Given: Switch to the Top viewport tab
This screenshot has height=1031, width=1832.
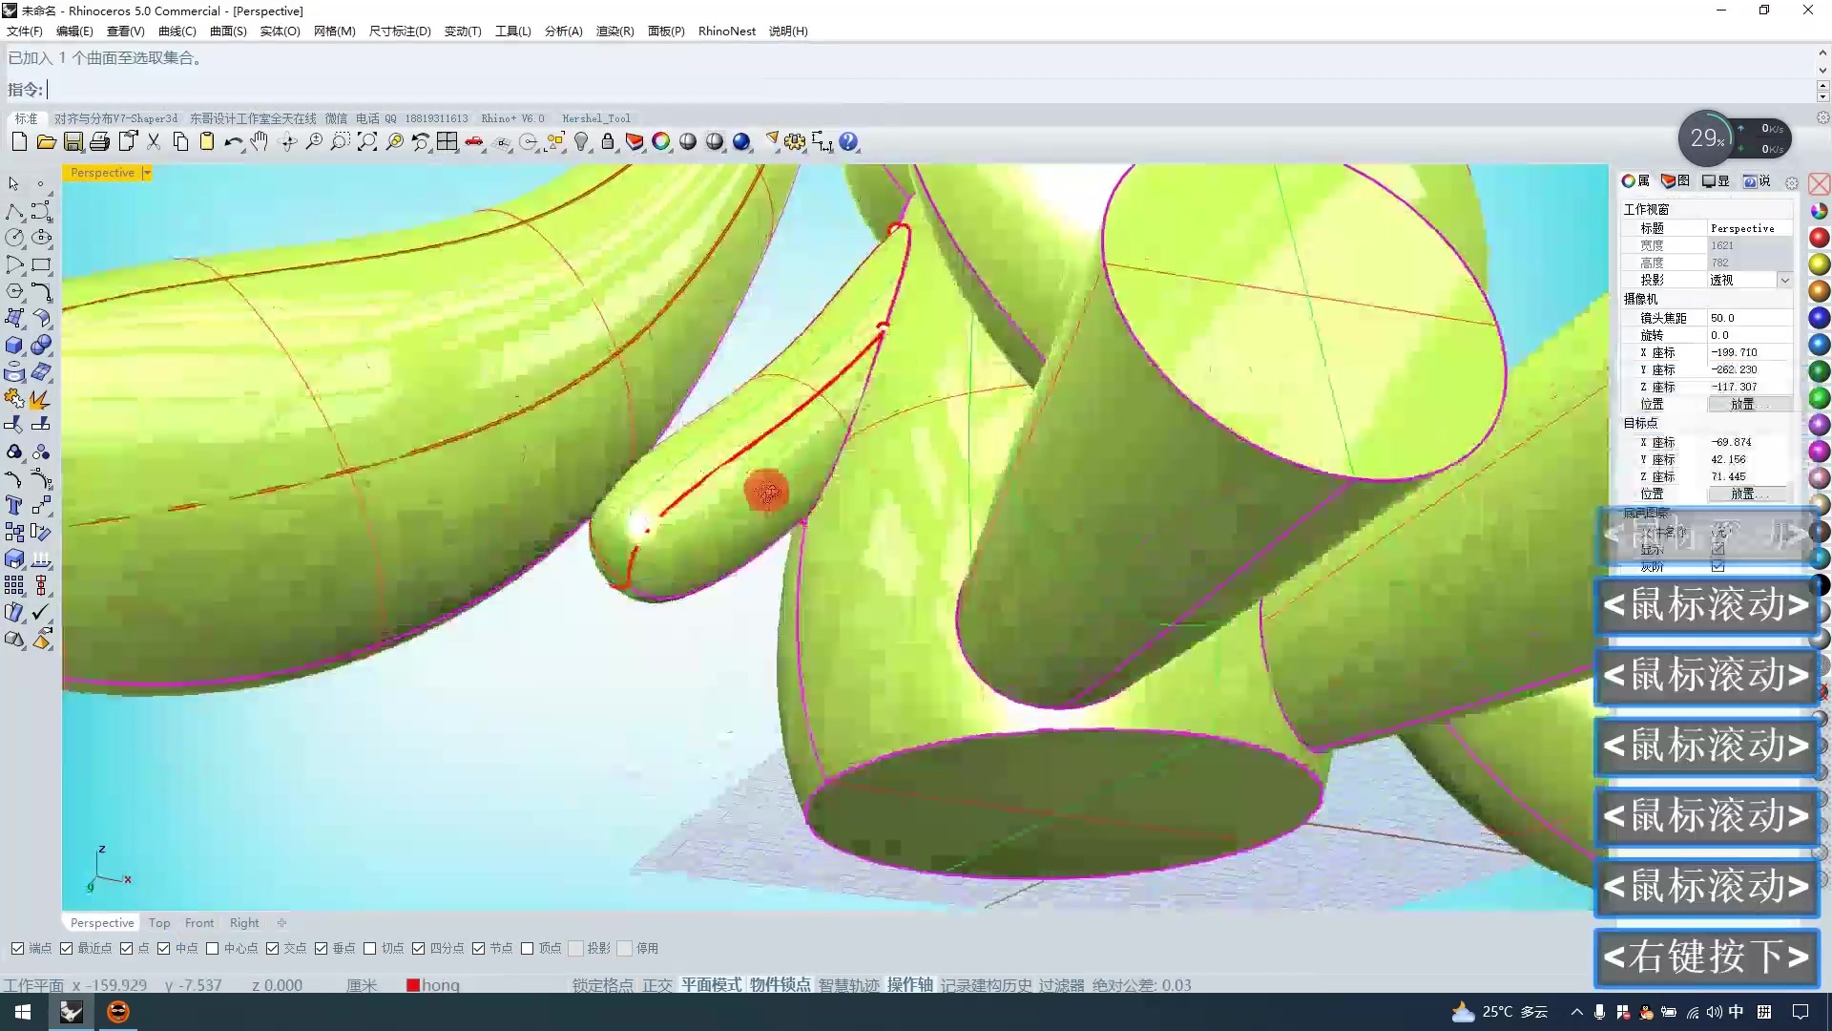Looking at the screenshot, I should [158, 923].
